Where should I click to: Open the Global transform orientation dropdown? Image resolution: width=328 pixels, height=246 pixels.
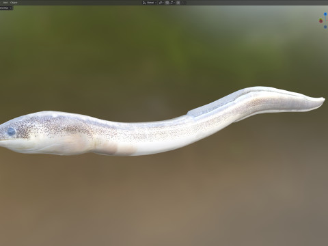(x=150, y=3)
